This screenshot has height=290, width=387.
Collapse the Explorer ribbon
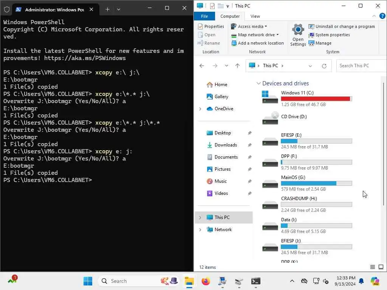point(374,16)
